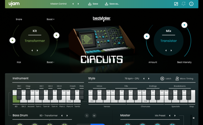Screen dimensions: 203x125
Task: Click the info icon in header
Action: pos(191,4)
